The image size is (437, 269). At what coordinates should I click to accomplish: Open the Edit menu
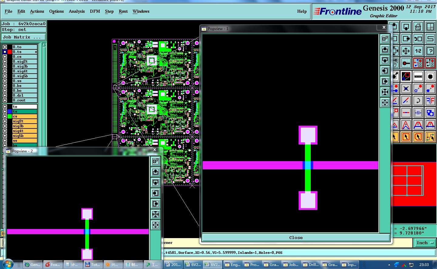tap(21, 12)
